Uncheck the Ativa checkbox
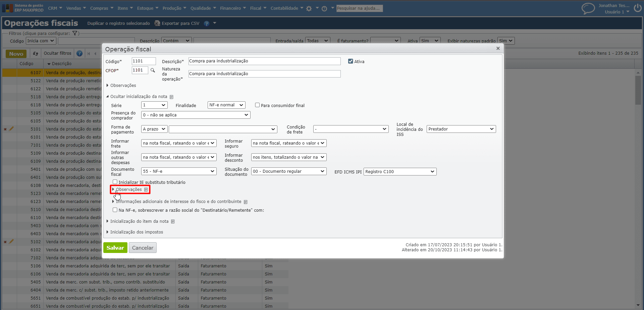 point(351,61)
